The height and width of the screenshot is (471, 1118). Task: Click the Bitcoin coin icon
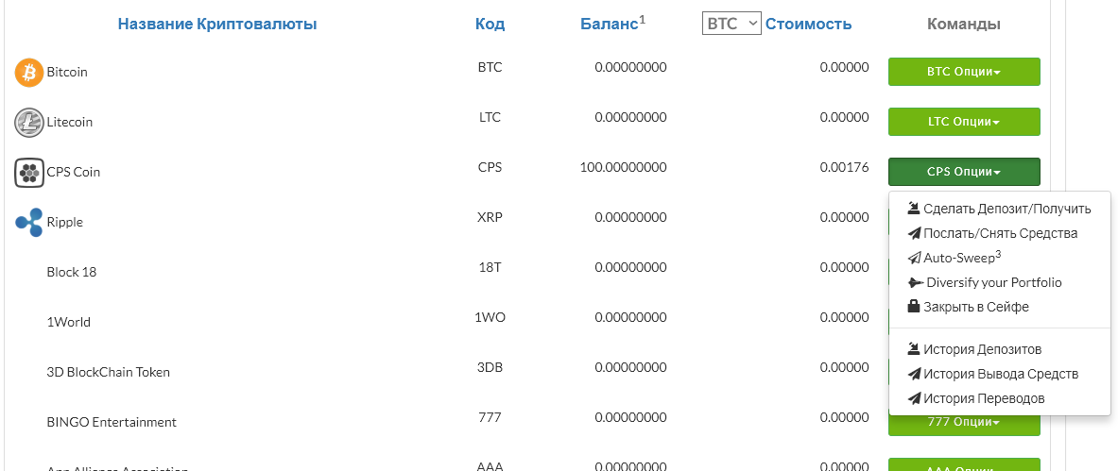[29, 72]
